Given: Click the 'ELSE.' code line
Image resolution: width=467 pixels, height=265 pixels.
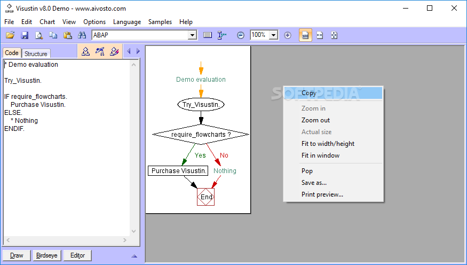Looking at the screenshot, I should (x=13, y=113).
